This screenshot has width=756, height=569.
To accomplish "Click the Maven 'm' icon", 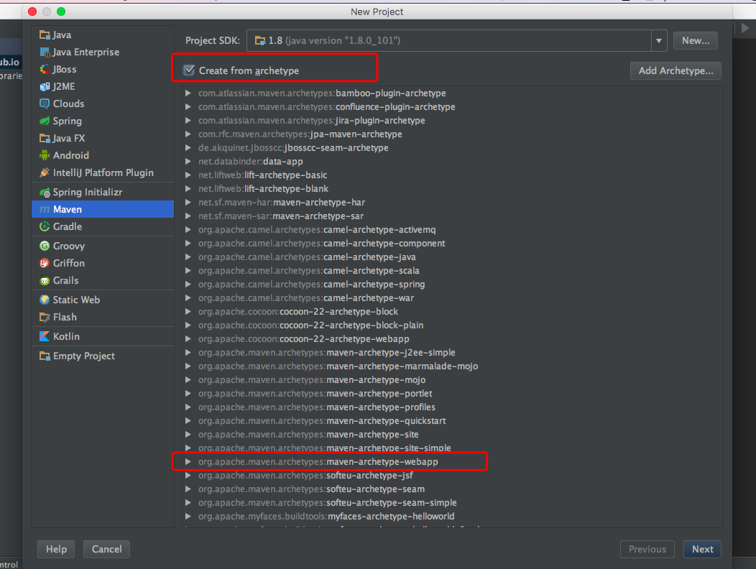I will (45, 209).
